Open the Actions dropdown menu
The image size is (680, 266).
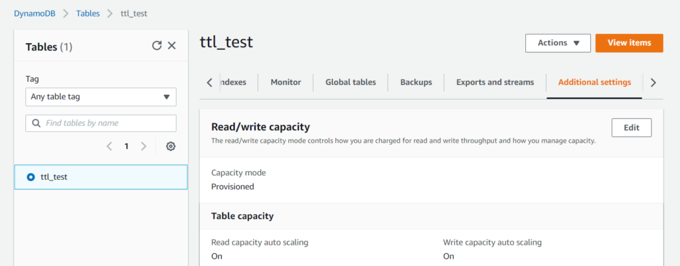[x=558, y=43]
